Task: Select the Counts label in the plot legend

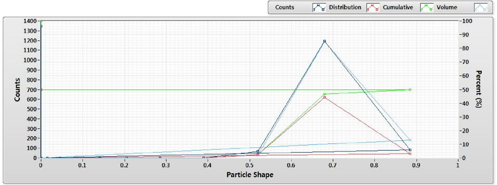Action: [x=284, y=7]
